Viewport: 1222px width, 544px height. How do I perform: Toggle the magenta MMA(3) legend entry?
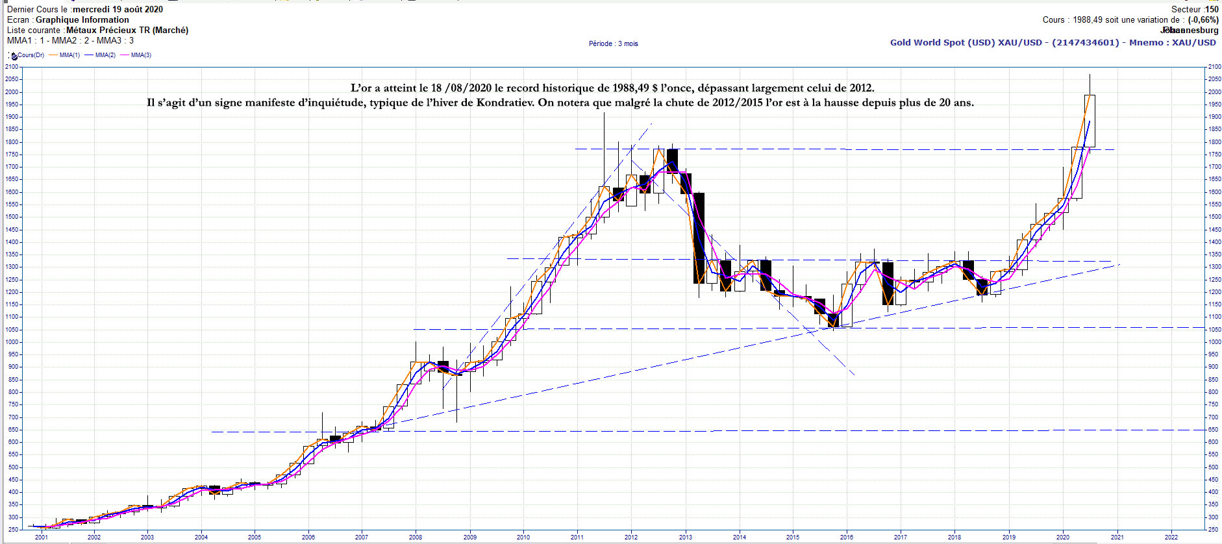[x=135, y=55]
